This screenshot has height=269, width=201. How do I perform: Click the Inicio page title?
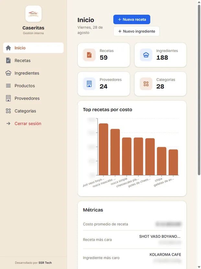click(86, 20)
